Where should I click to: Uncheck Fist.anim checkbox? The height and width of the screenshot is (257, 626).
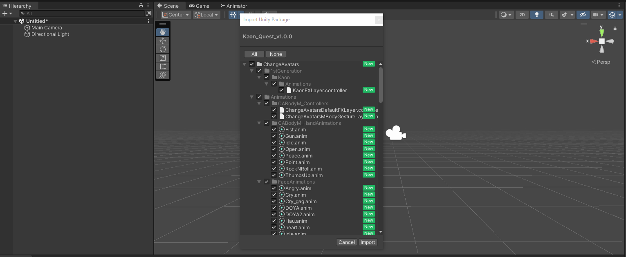[274, 130]
